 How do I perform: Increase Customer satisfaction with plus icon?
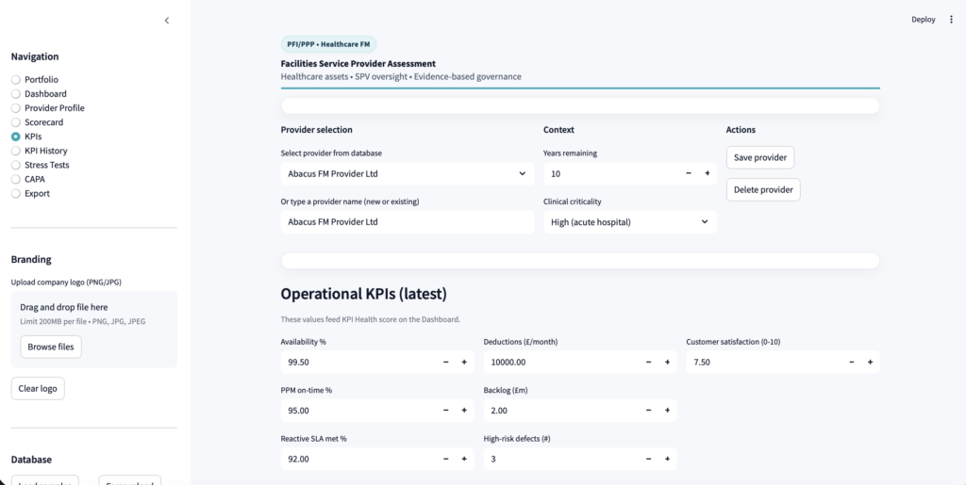pyautogui.click(x=870, y=362)
